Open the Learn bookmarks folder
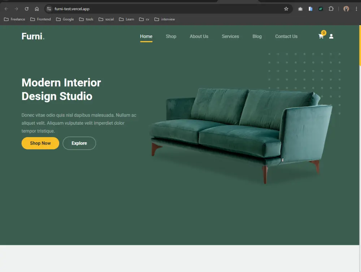Viewport: 361px width, 272px height. click(126, 19)
